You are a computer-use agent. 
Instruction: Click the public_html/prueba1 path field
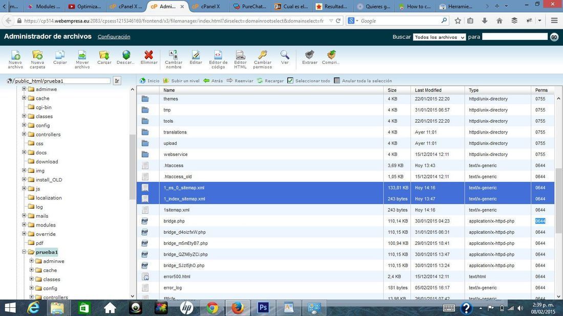point(62,81)
